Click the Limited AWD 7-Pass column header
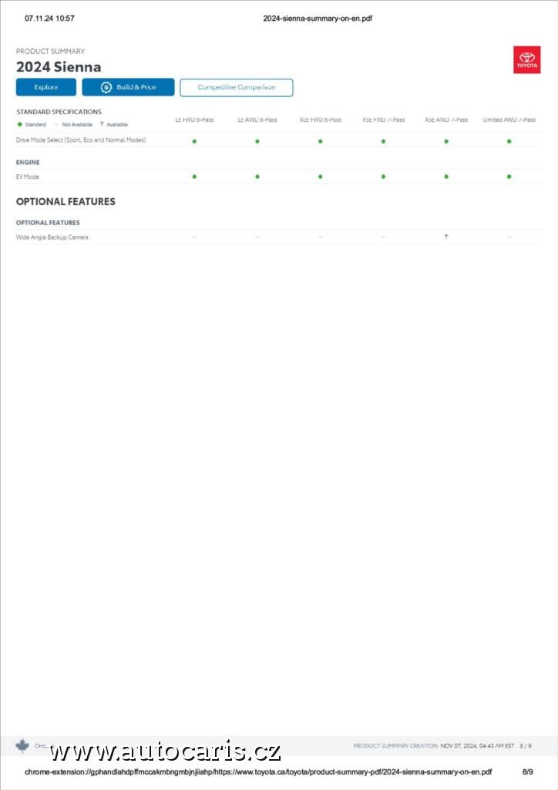Image resolution: width=558 pixels, height=790 pixels. 509,120
